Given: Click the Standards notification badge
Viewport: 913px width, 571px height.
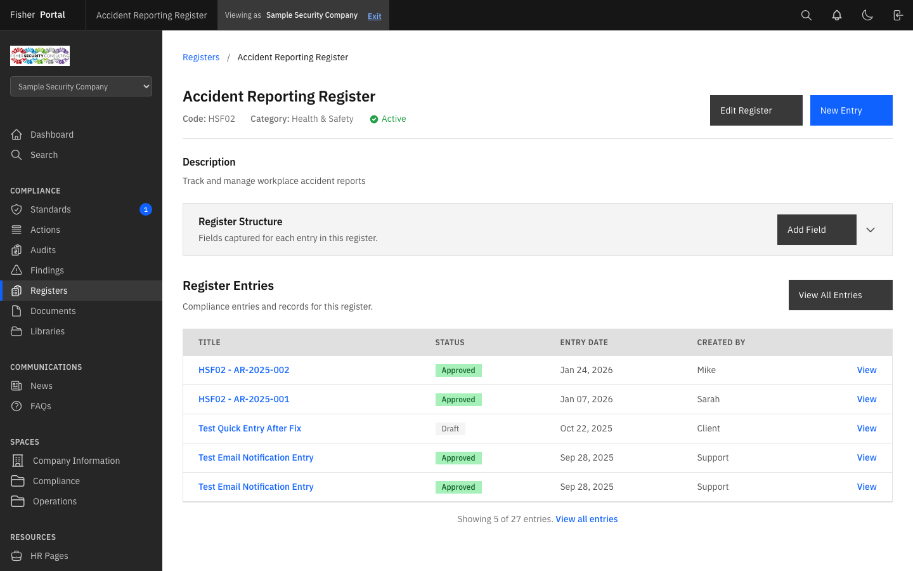Looking at the screenshot, I should (x=145, y=209).
